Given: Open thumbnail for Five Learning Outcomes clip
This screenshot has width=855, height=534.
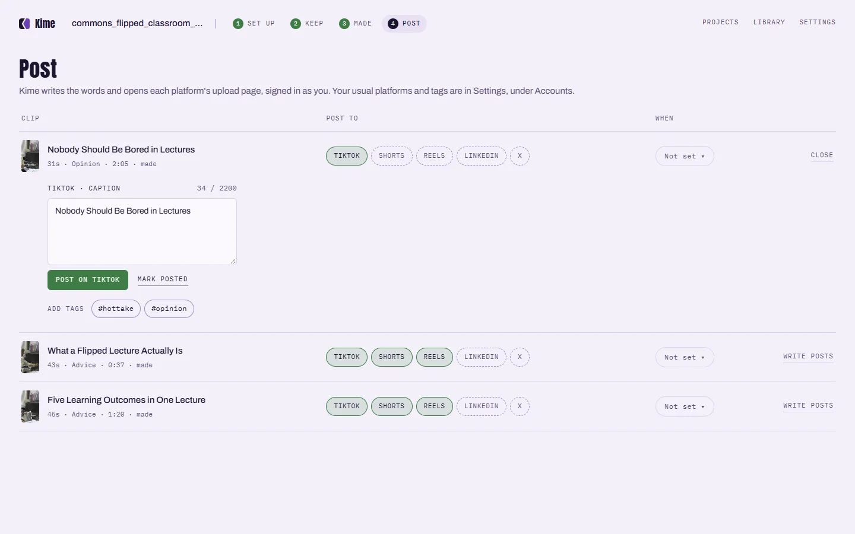Looking at the screenshot, I should click(30, 406).
